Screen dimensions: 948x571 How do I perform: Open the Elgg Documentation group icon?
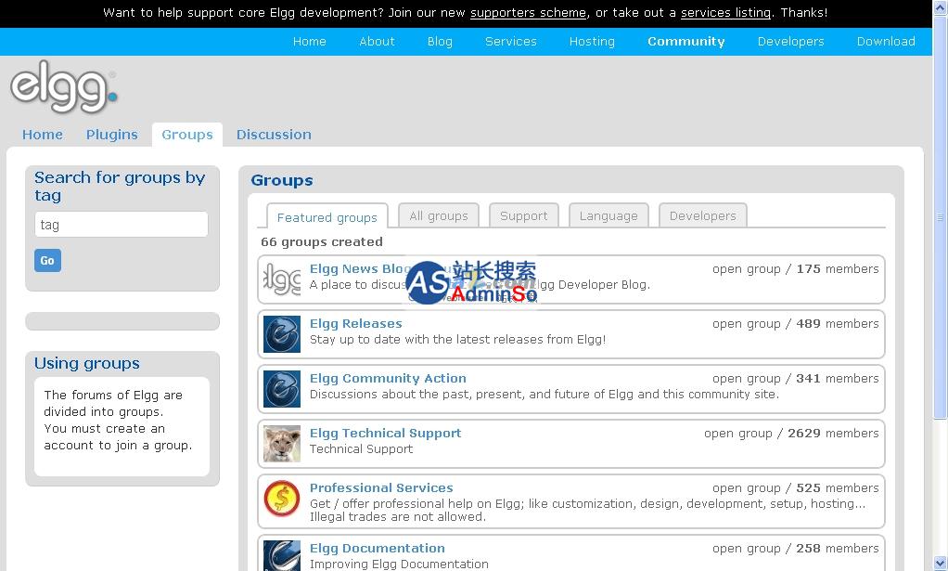282,555
